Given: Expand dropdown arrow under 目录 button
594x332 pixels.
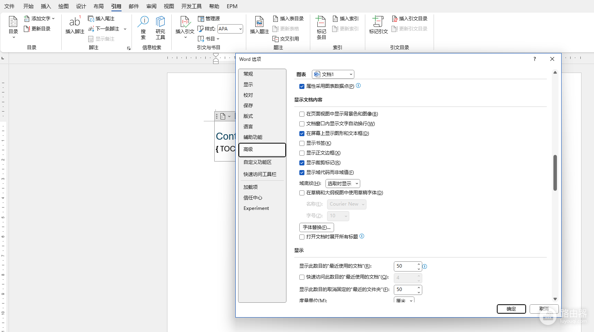Looking at the screenshot, I should [13, 37].
